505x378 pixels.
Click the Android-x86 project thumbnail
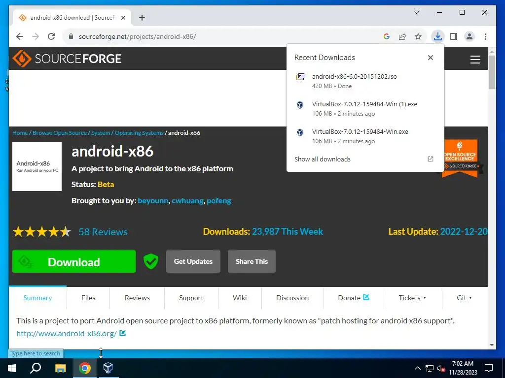(x=37, y=166)
